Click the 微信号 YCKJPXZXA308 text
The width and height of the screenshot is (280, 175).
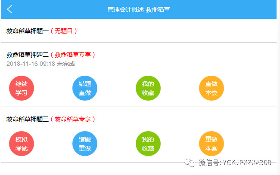[x=234, y=163]
